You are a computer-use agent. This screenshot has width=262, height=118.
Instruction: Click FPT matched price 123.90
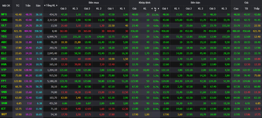[x=134, y=81]
